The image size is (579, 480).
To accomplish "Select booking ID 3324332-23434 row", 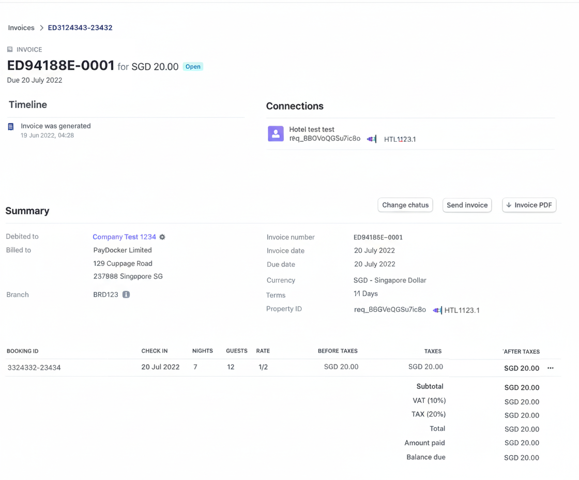I will (x=34, y=368).
